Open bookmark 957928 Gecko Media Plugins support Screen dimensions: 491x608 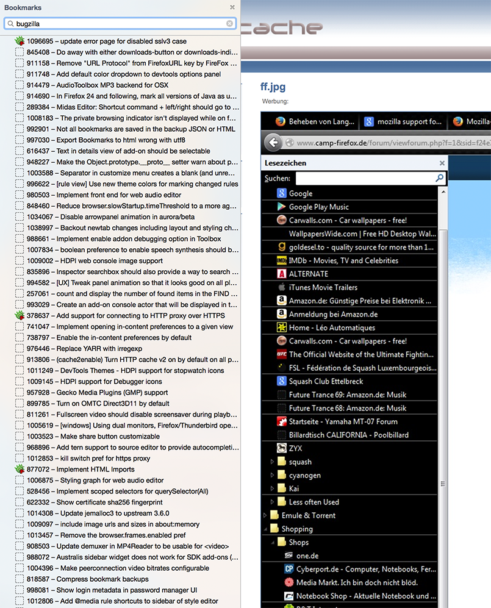97,392
